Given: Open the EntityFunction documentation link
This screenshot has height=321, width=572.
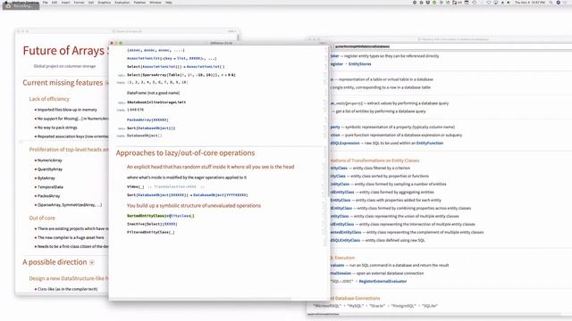Looking at the screenshot, I should 429,144.
